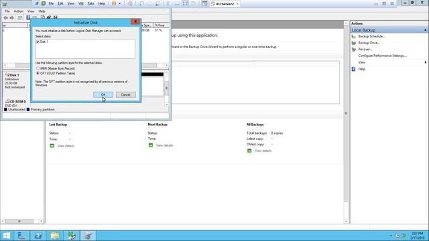Screen dimensions: 429x241
Task: Open the VMware Edit menu
Action: [60, 3]
